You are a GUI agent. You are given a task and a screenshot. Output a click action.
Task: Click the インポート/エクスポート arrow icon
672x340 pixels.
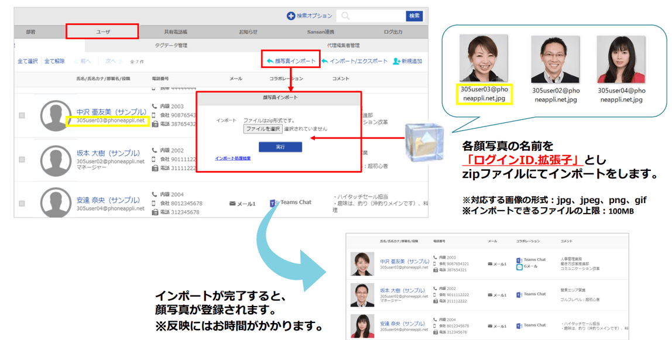tap(325, 61)
